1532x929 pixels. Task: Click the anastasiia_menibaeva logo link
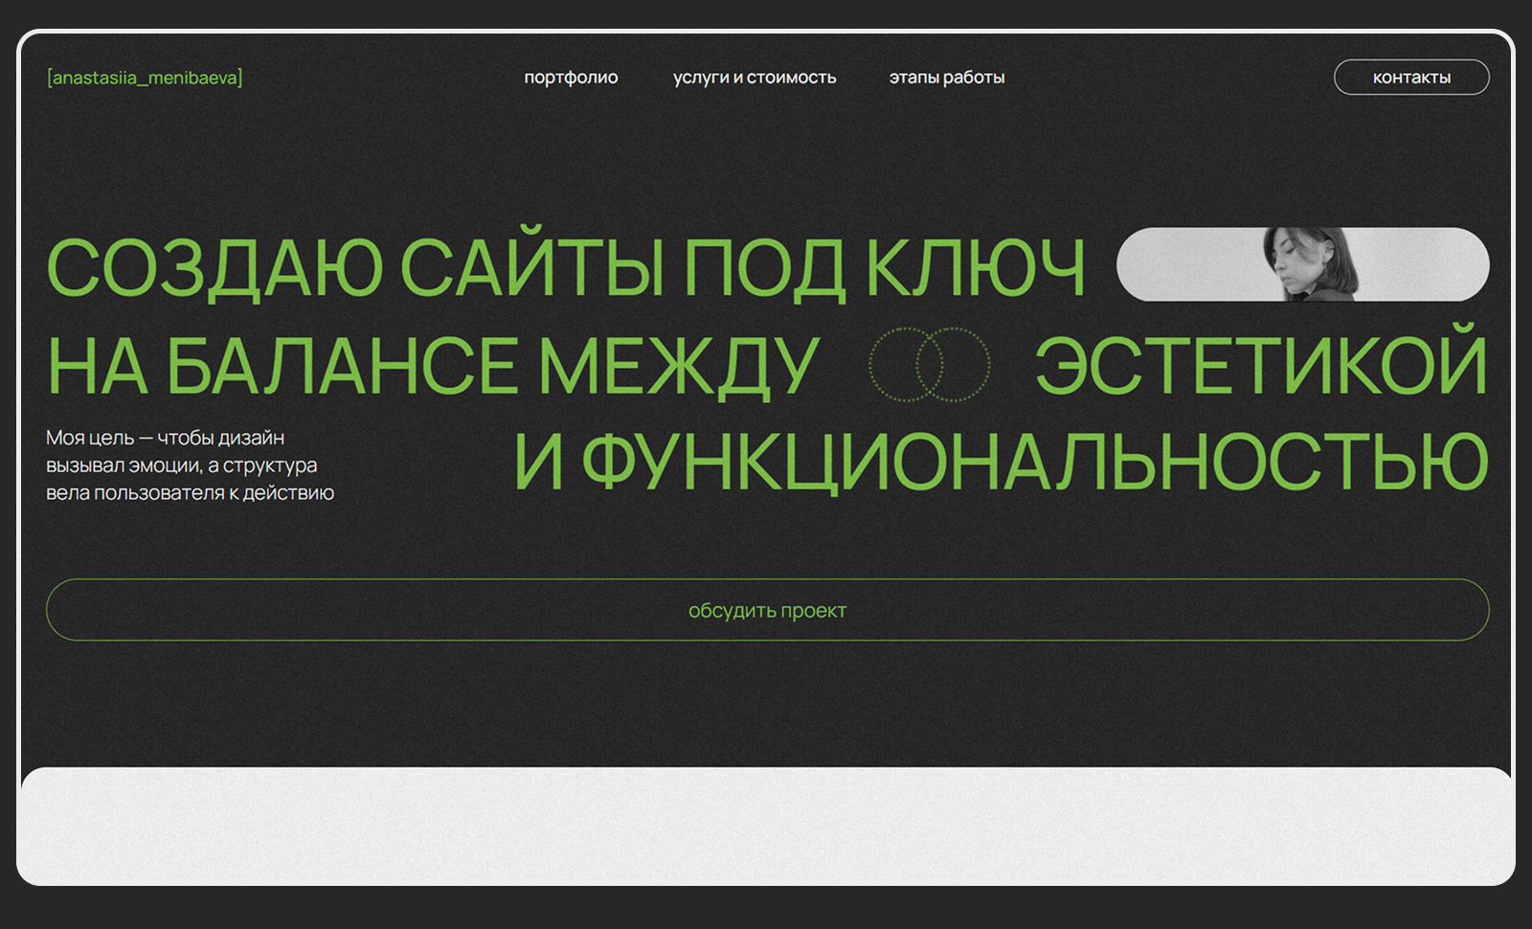145,78
